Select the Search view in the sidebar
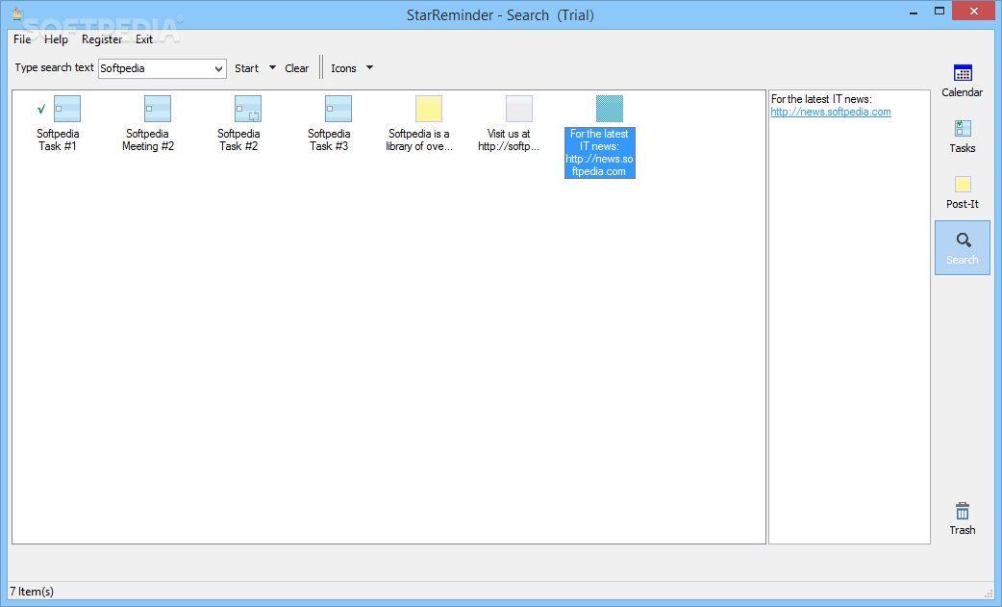Image resolution: width=1002 pixels, height=607 pixels. pos(962,248)
